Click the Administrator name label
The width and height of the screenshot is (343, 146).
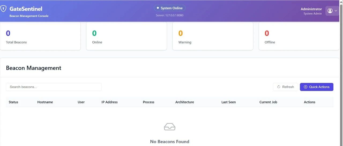point(311,9)
